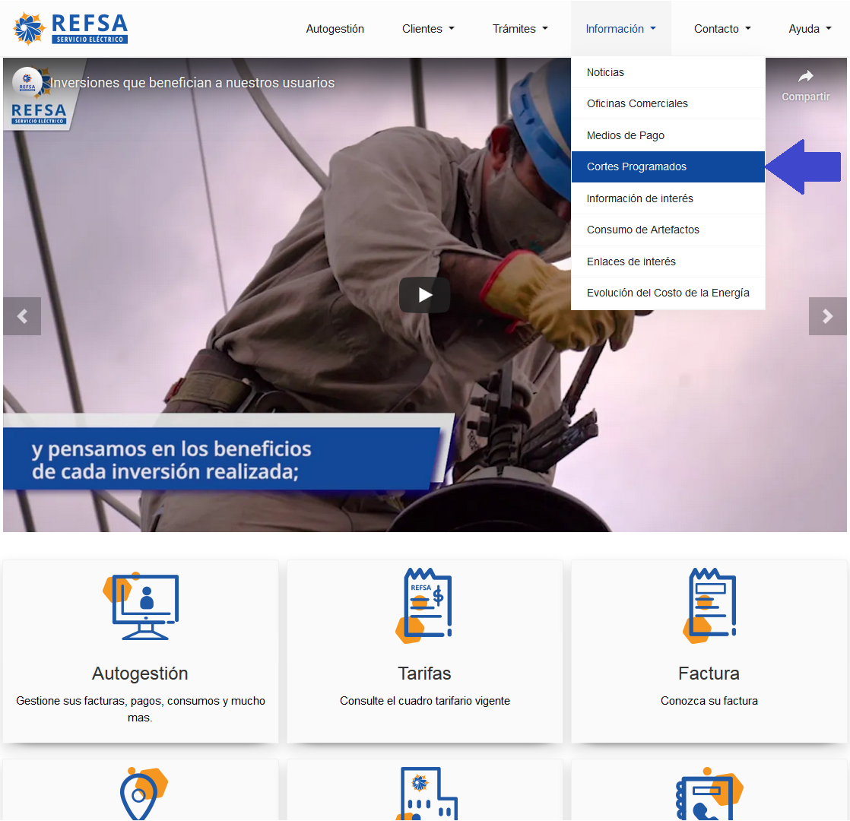Go to previous carousel slide
This screenshot has width=850, height=821.
click(x=22, y=316)
